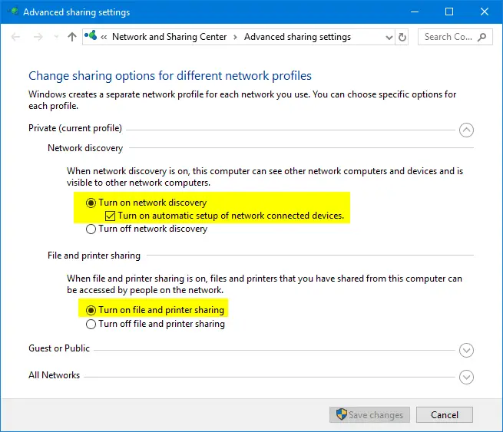Click the 'Network discovery' section label
The width and height of the screenshot is (503, 432).
pyautogui.click(x=85, y=148)
